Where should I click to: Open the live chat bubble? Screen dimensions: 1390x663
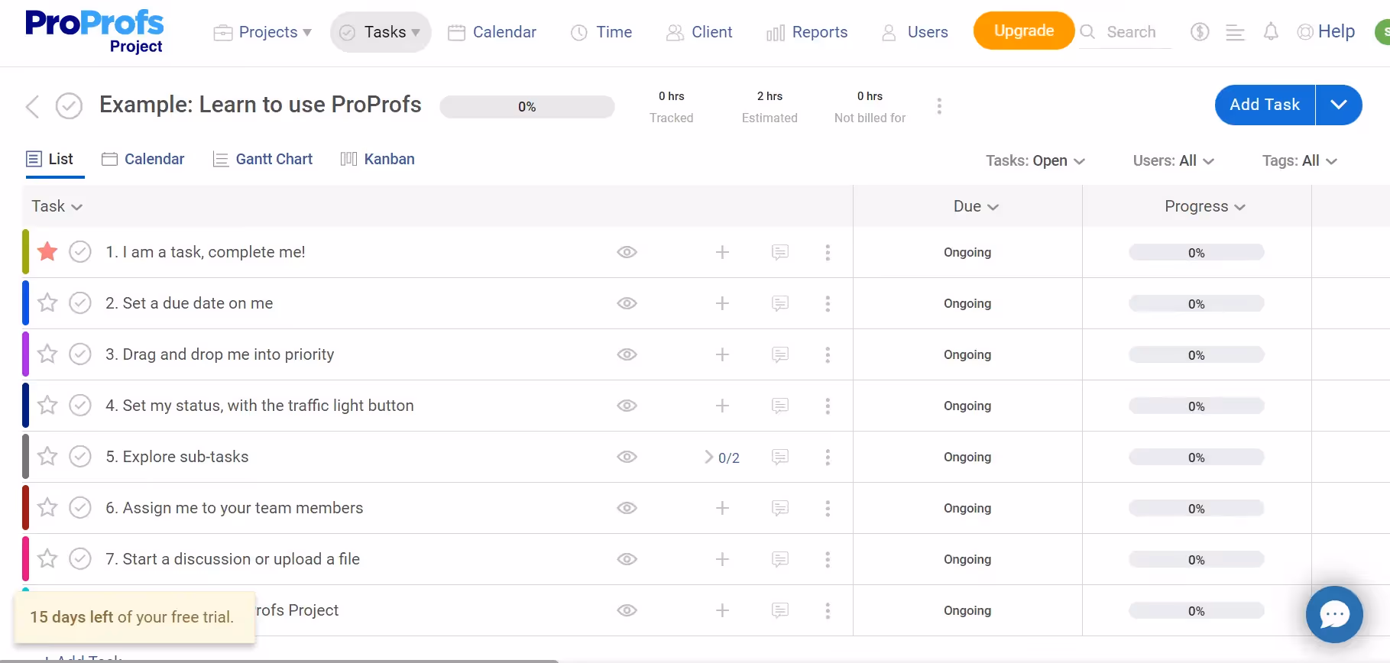[x=1334, y=614]
